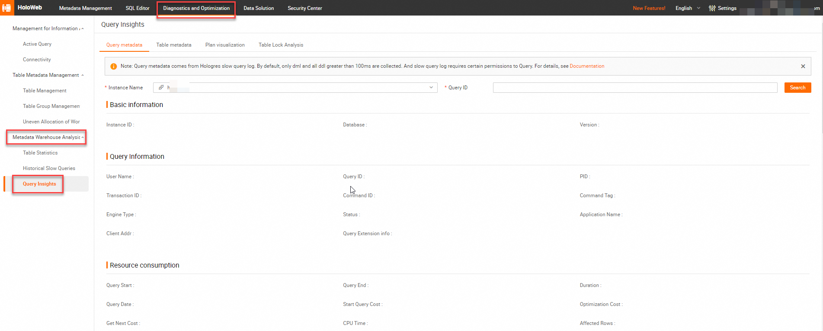Open the Instance Name dropdown arrow

coord(431,88)
